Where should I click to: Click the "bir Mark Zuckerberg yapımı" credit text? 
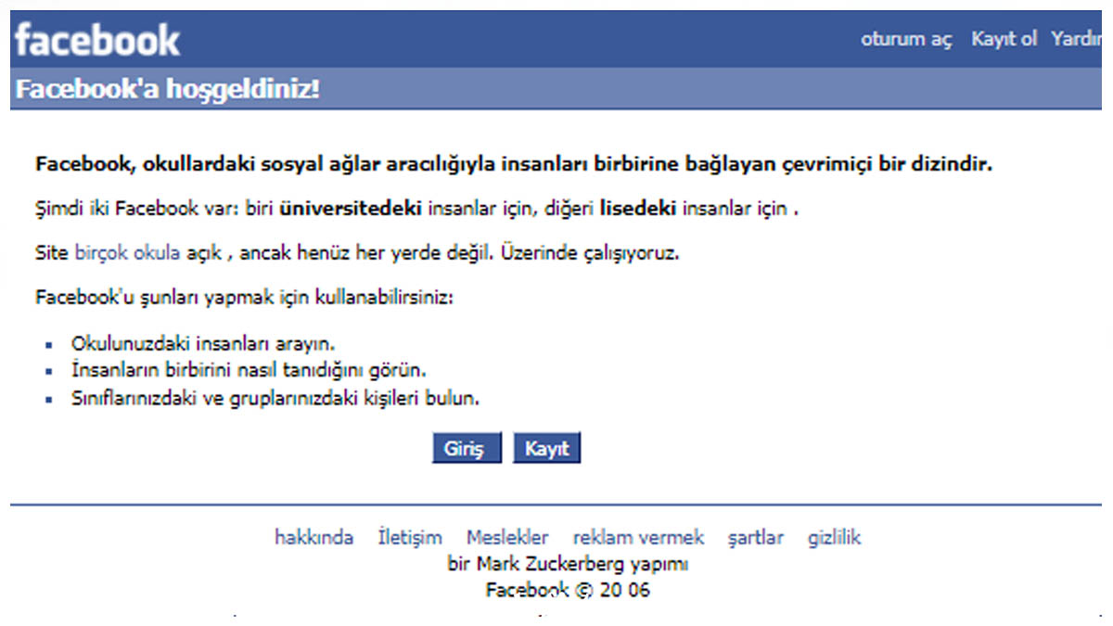[x=567, y=563]
